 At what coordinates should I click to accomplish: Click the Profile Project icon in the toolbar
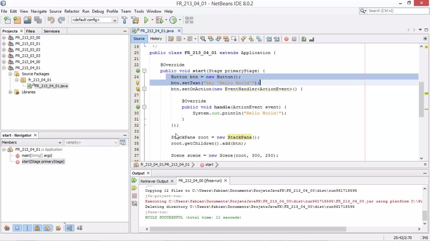tap(173, 20)
